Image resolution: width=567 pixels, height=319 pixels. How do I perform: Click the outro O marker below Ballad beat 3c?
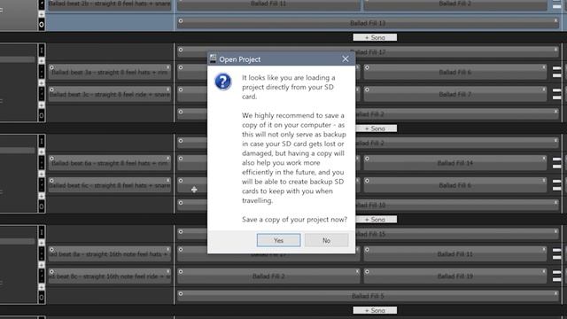[x=42, y=116]
